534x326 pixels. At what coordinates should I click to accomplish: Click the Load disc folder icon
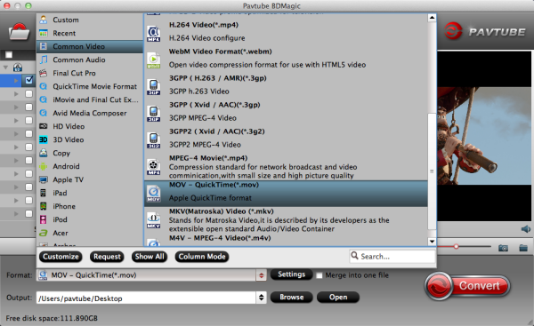[x=19, y=32]
